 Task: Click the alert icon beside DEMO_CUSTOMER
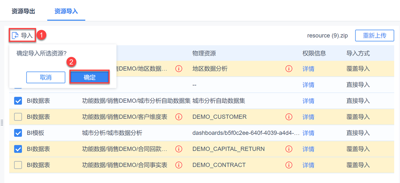[289, 117]
